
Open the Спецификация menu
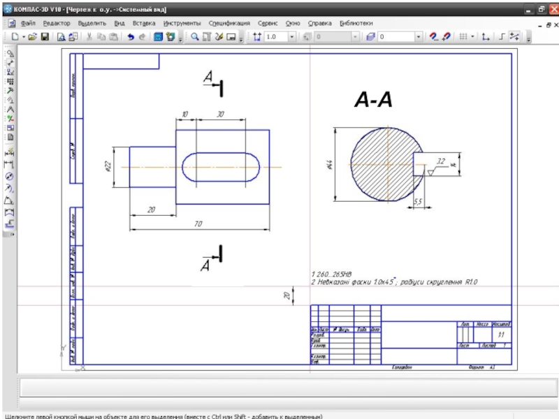pyautogui.click(x=229, y=22)
